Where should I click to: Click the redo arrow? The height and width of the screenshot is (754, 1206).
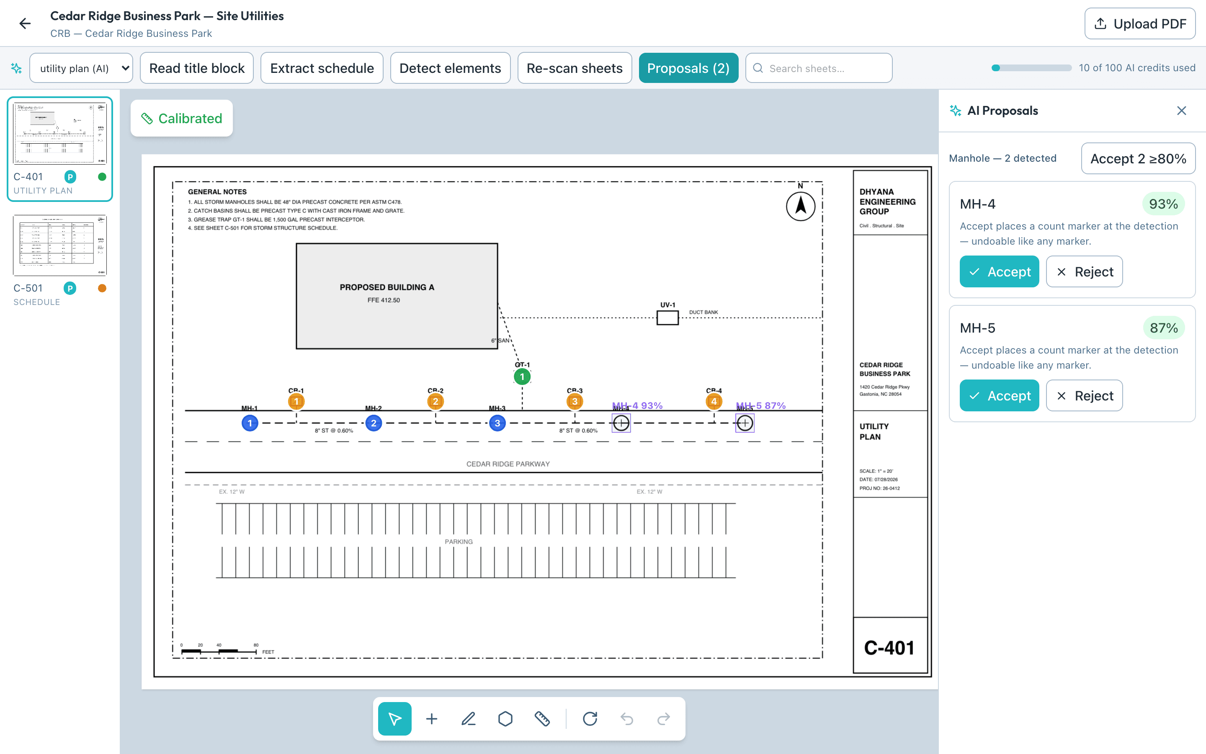click(664, 719)
